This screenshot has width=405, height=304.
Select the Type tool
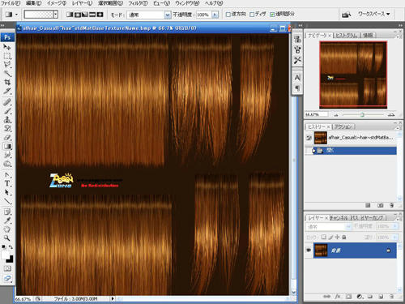click(x=7, y=183)
